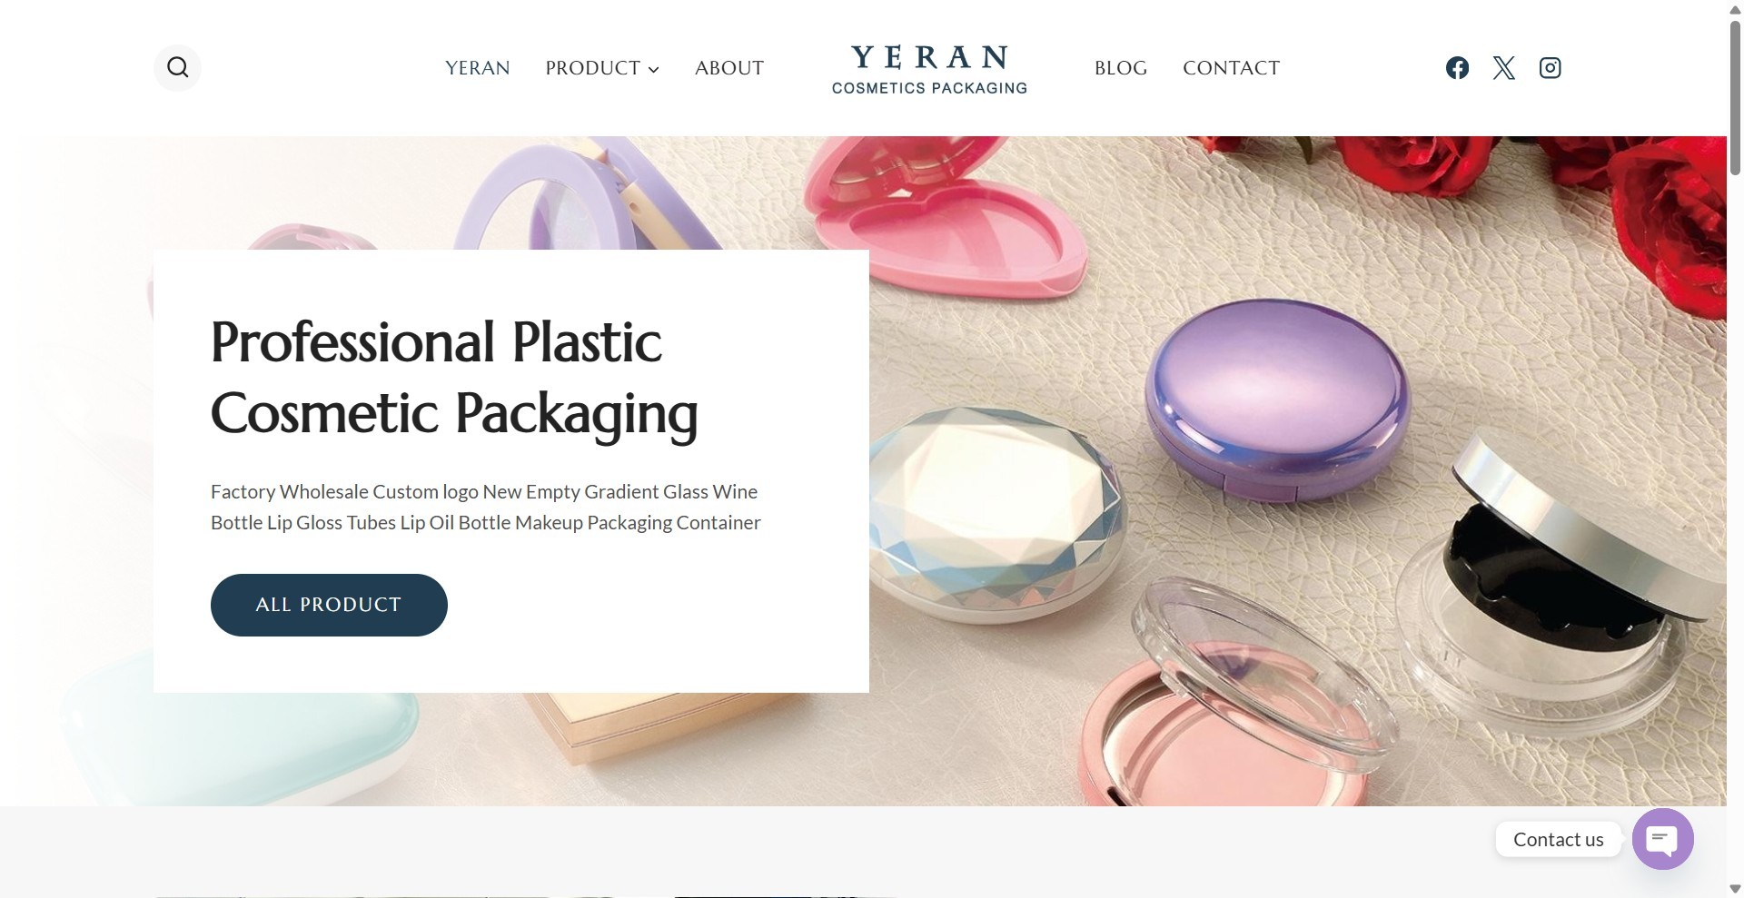
Task: Expand the PRODUCT dropdown chevron
Action: point(653,69)
